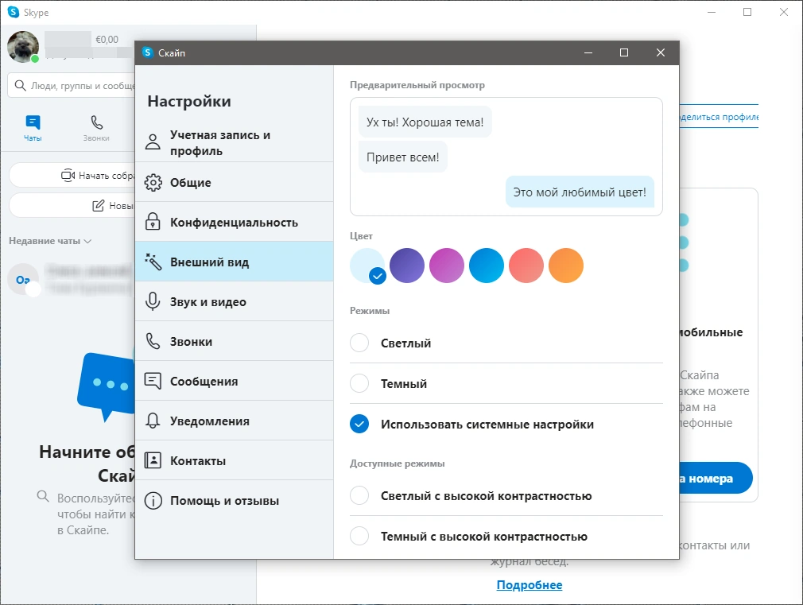803x605 pixels.
Task: Open Помощь и отзывы settings tab
Action: [x=234, y=501]
